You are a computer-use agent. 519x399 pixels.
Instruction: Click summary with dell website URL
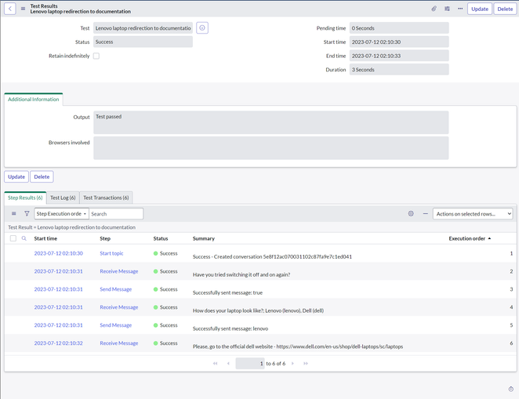coord(298,346)
